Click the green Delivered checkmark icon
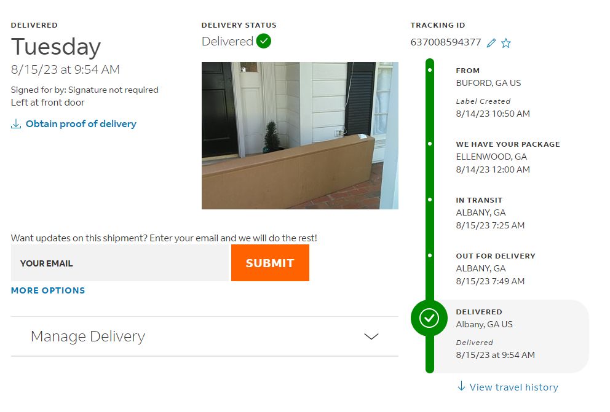The image size is (610, 412). click(263, 41)
